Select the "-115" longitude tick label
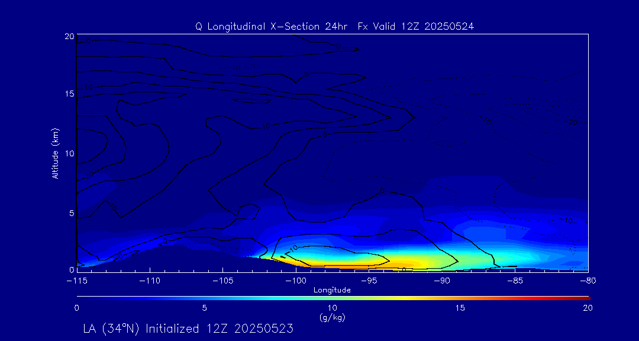Viewport: 639px width, 341px height. click(77, 281)
